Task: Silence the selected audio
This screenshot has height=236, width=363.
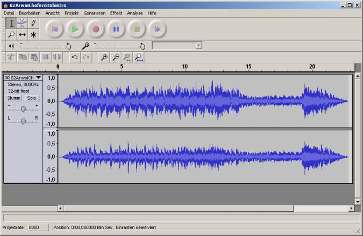Action: click(x=57, y=57)
